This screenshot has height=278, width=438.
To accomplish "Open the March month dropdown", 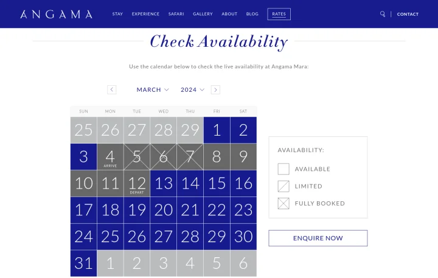I will tap(153, 89).
